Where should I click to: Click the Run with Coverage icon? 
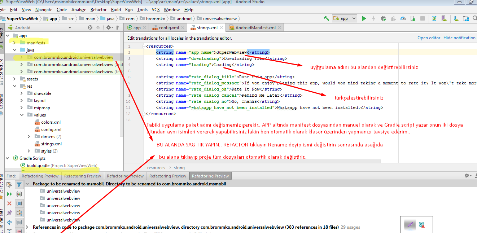coord(393,18)
